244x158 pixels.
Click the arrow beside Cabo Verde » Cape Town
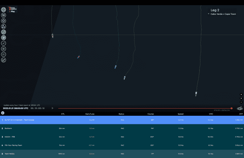click(x=208, y=14)
